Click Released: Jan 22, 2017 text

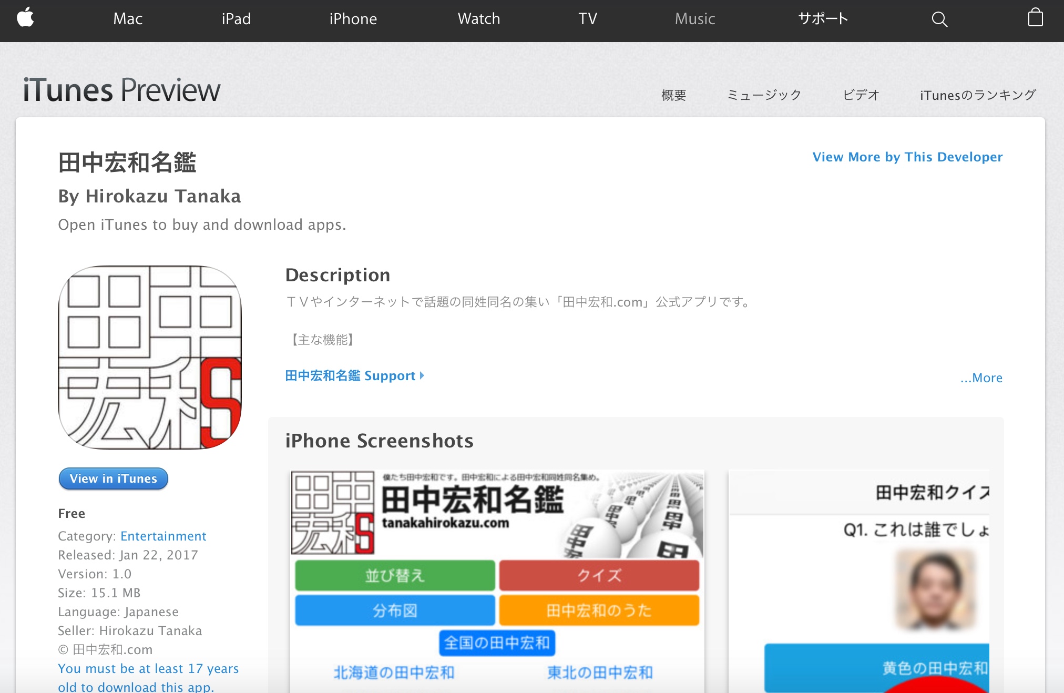tap(128, 555)
